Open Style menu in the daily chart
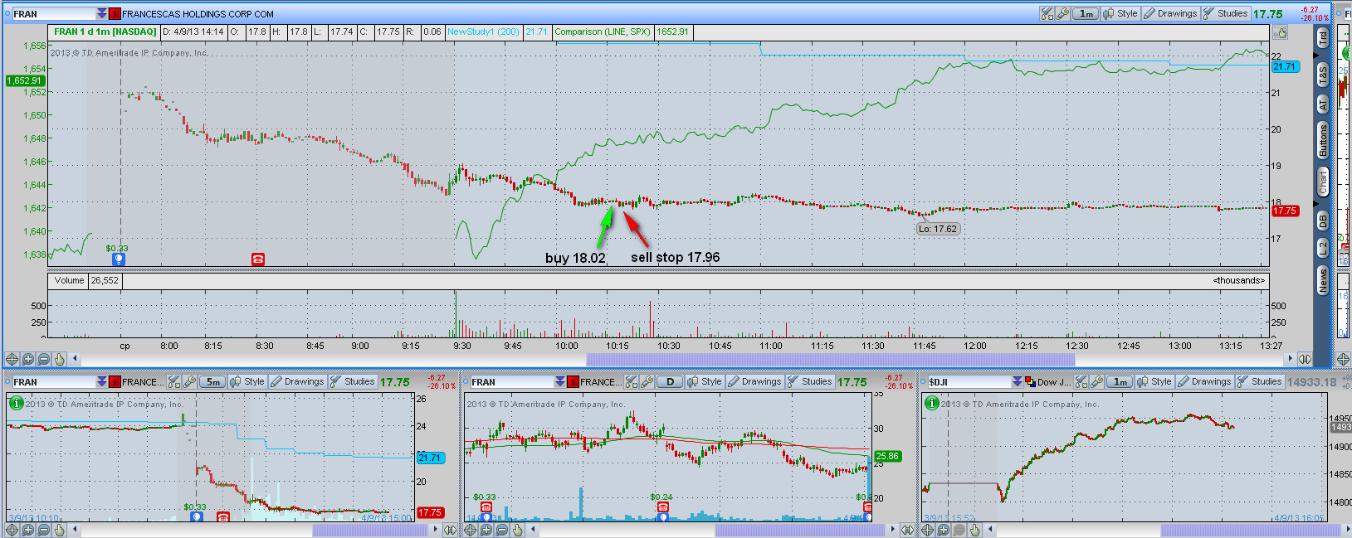This screenshot has width=1352, height=538. click(705, 381)
